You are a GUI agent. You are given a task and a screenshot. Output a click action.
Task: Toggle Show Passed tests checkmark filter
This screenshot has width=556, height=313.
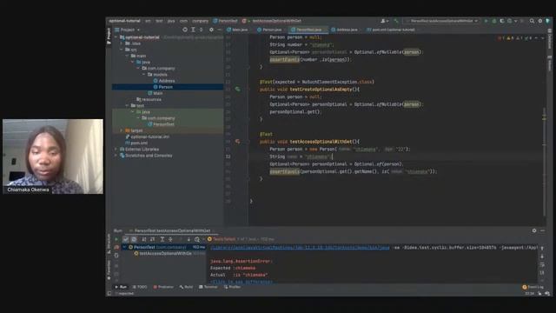pyautogui.click(x=125, y=239)
